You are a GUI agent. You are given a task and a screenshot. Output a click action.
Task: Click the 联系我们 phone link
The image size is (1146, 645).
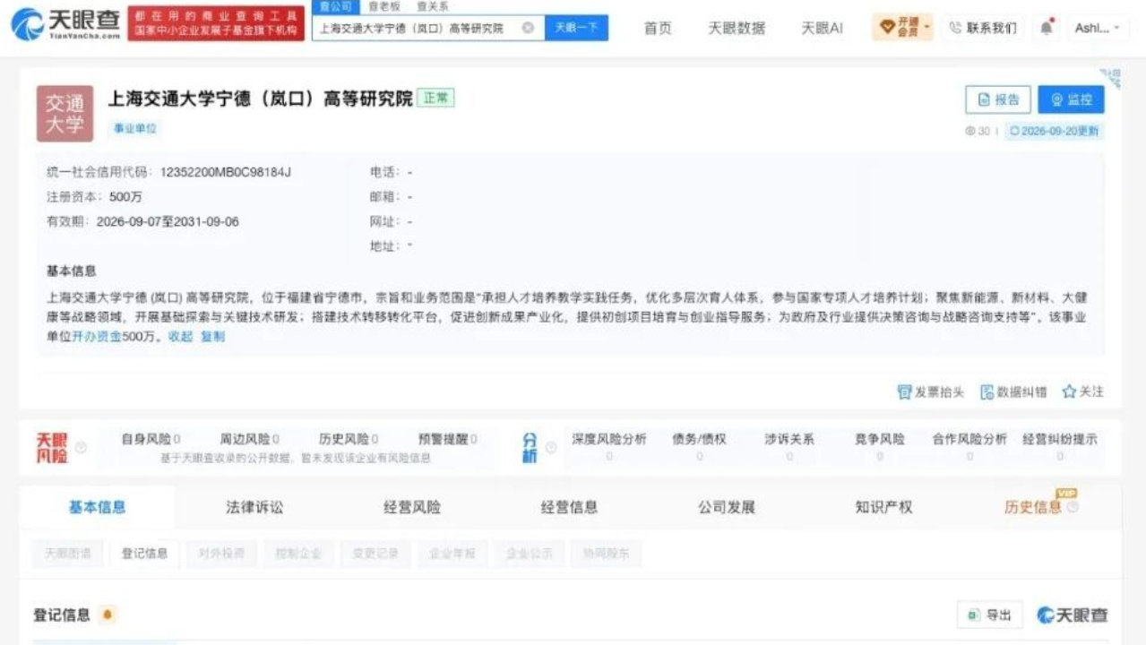tap(983, 28)
